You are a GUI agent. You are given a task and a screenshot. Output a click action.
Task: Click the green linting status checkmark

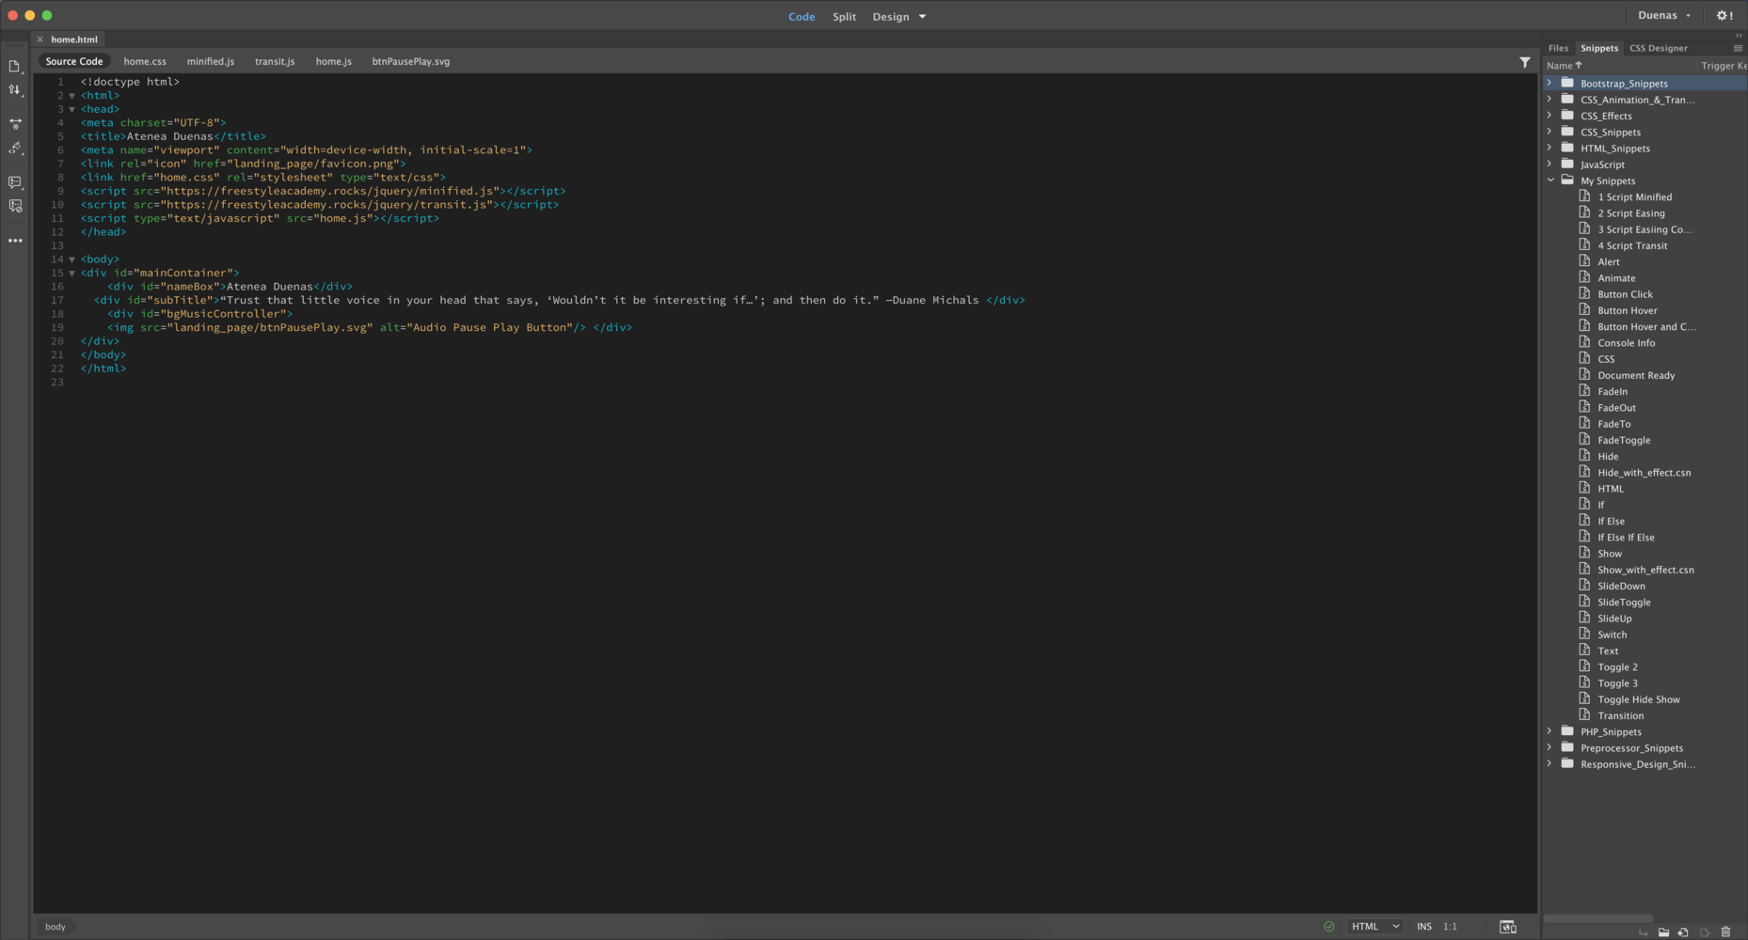pos(1329,927)
